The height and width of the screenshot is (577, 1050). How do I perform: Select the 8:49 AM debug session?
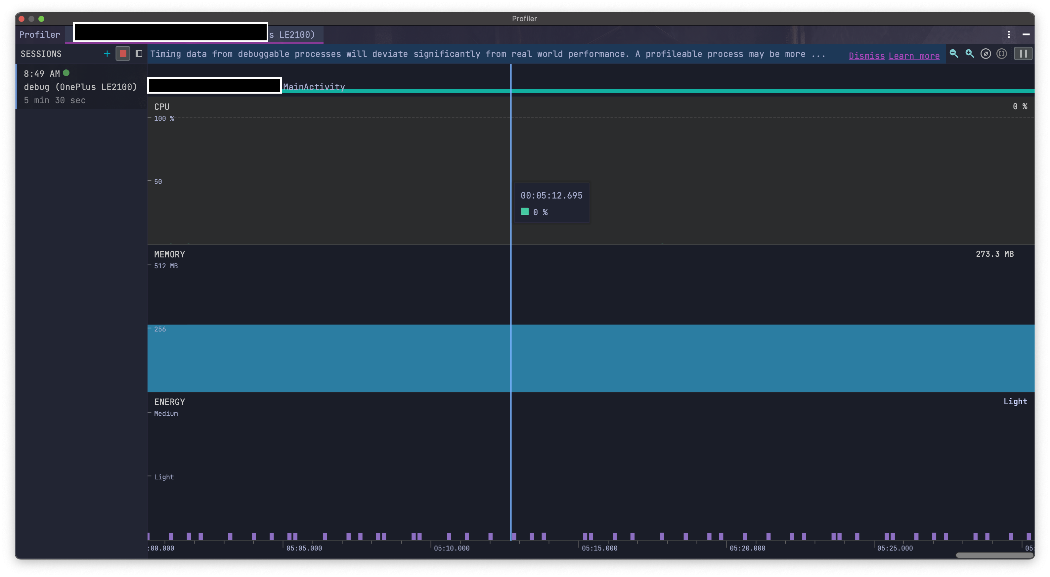pyautogui.click(x=81, y=86)
